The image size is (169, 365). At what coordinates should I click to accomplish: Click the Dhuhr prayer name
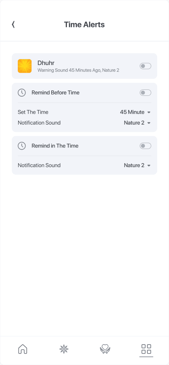click(46, 63)
